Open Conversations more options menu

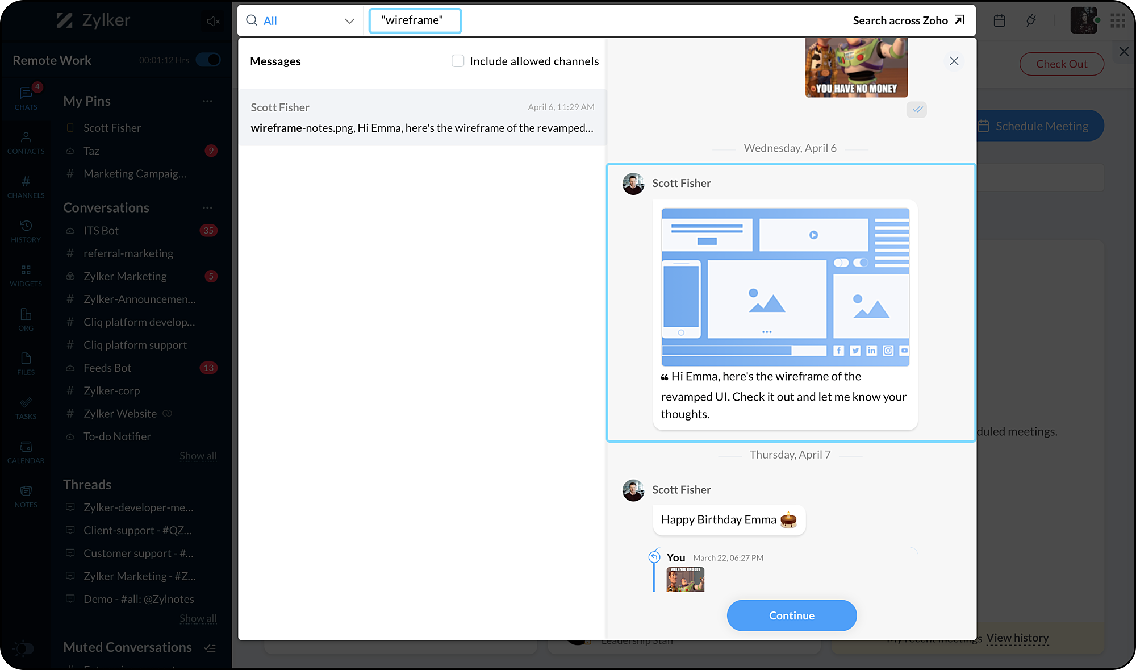(x=207, y=207)
